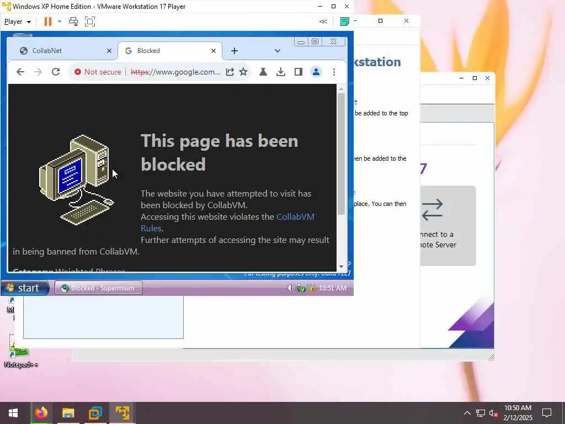Pause the virtual machine
The image size is (565, 424).
coord(47,22)
